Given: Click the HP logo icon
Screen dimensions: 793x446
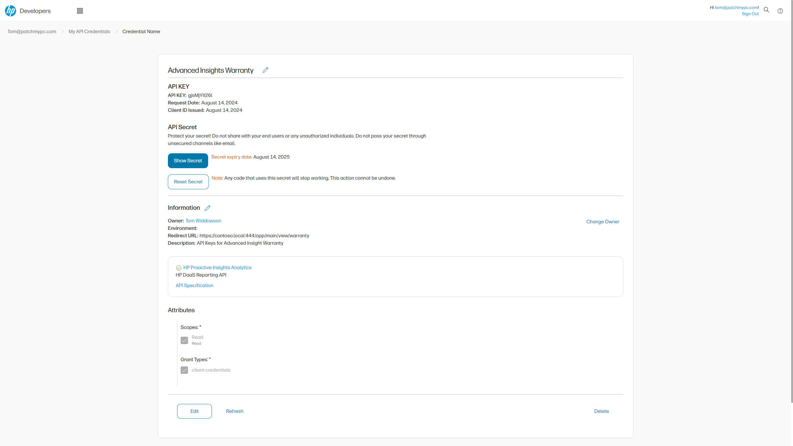Looking at the screenshot, I should pyautogui.click(x=11, y=11).
